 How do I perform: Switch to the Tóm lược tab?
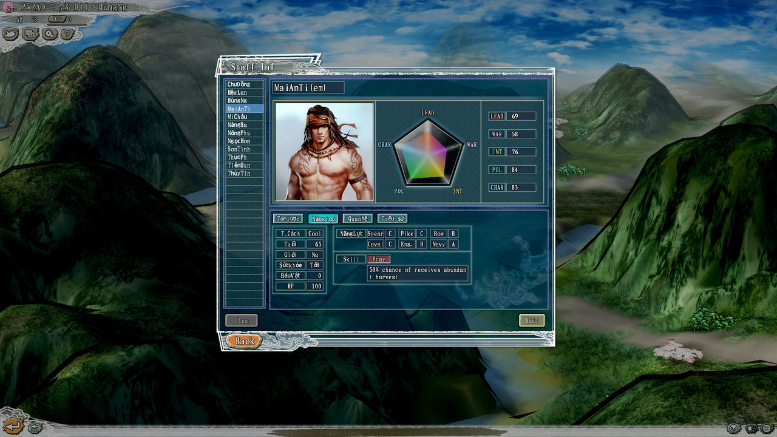(x=288, y=218)
